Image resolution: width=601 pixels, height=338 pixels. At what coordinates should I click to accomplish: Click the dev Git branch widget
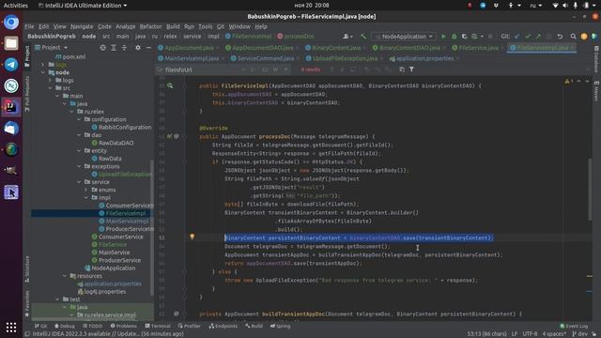pyautogui.click(x=580, y=334)
